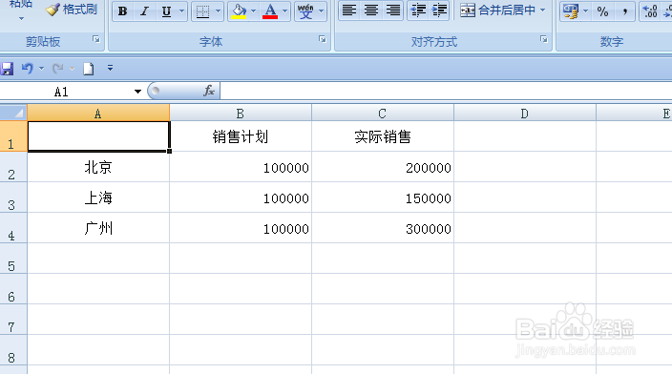Open underline style dropdown arrow
The height and width of the screenshot is (374, 672).
click(181, 11)
